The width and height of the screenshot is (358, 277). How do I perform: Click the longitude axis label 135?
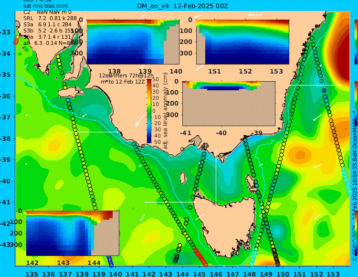[32, 274]
